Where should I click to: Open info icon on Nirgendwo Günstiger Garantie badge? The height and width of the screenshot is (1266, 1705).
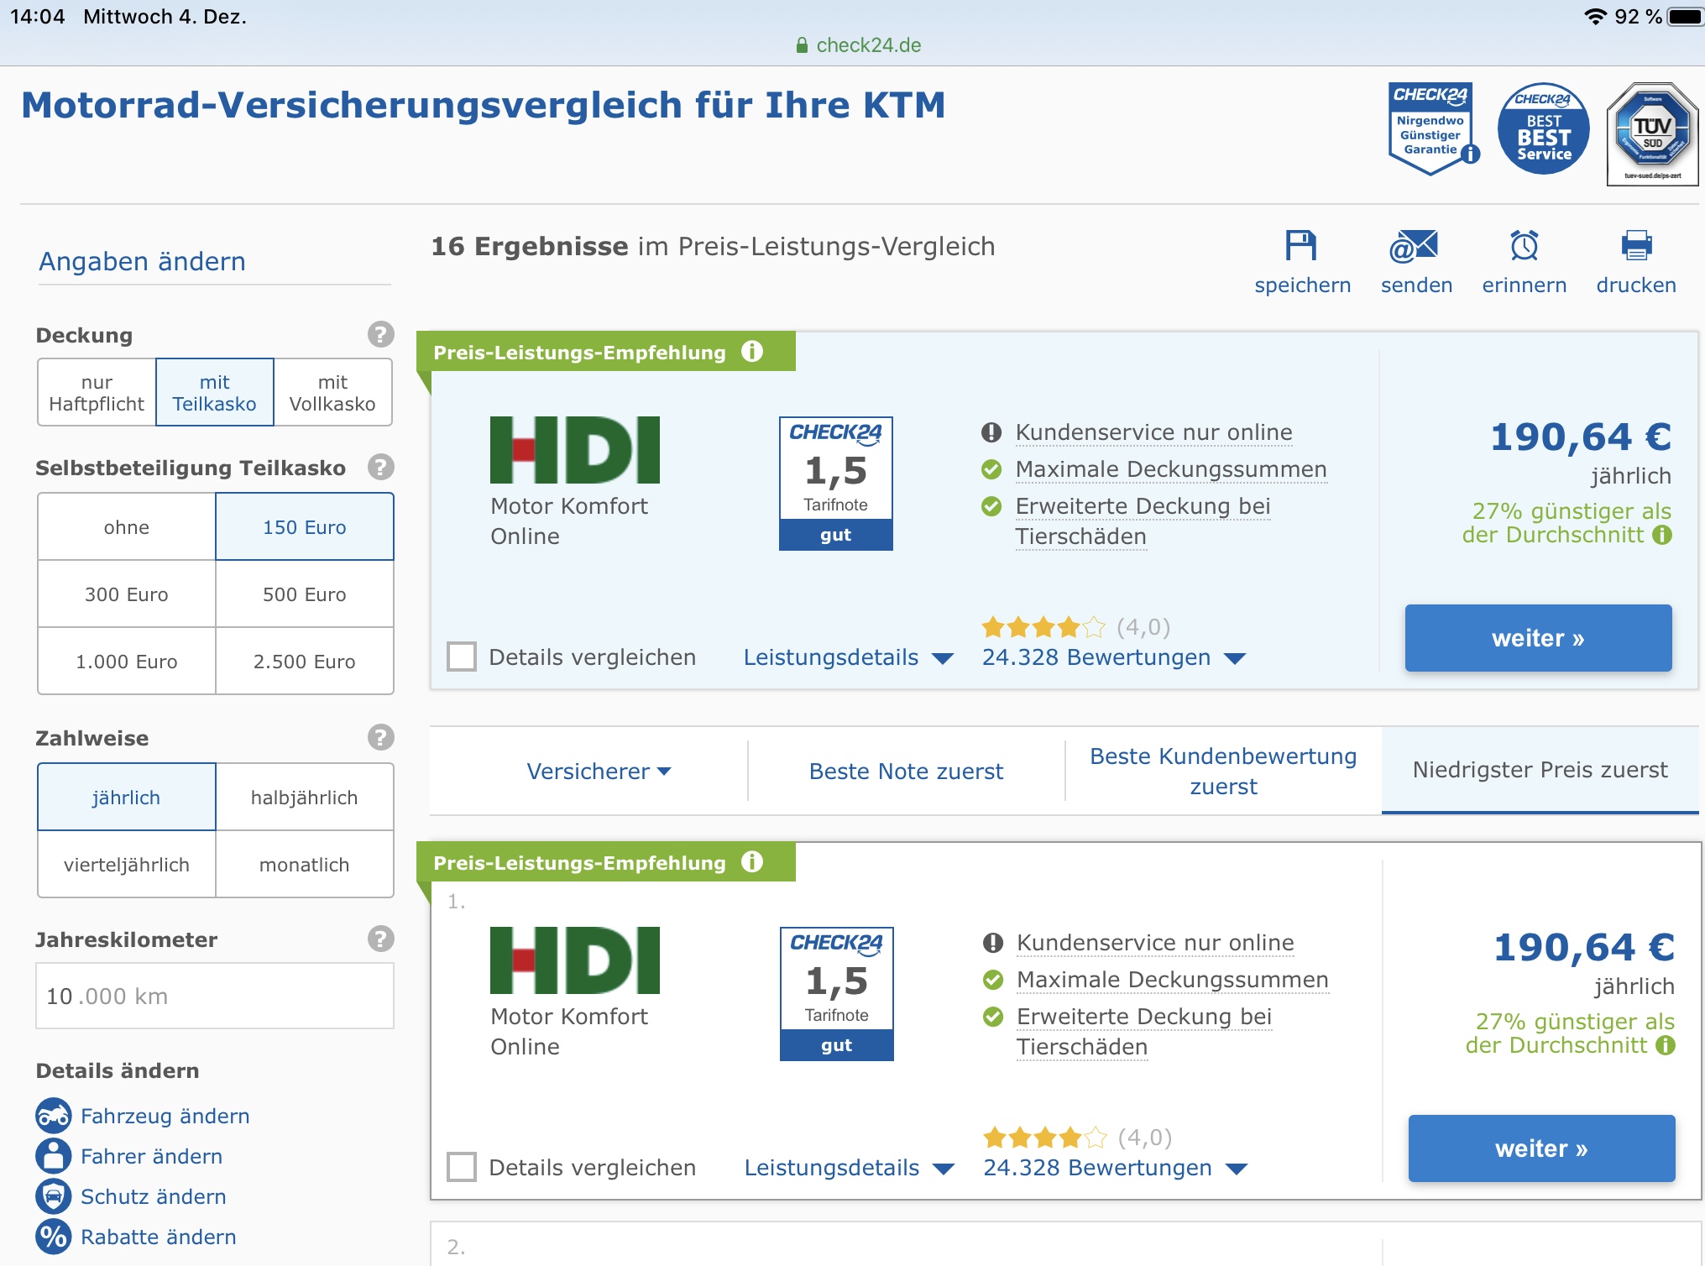[x=1470, y=154]
